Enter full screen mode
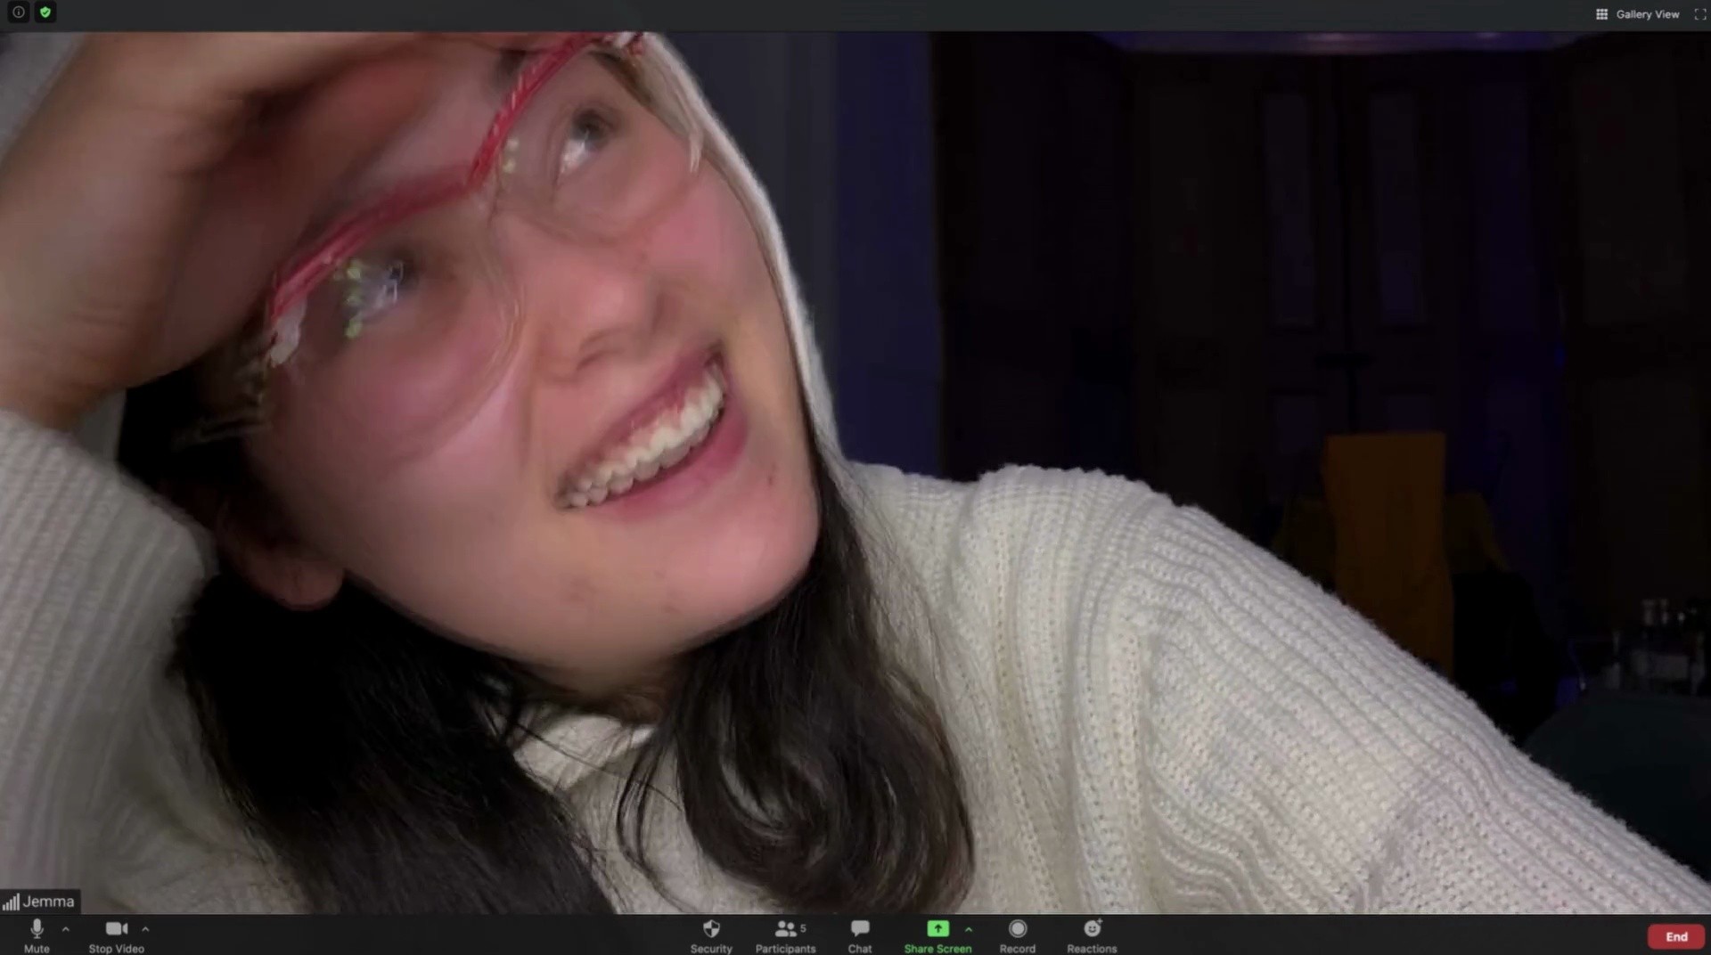The width and height of the screenshot is (1711, 955). 1699,14
